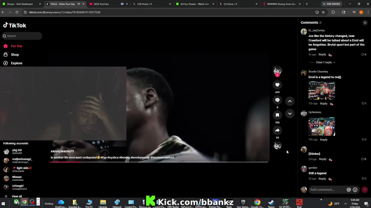This screenshot has height=208, width=371.
Task: Open the video comments bubble icon
Action: click(277, 100)
